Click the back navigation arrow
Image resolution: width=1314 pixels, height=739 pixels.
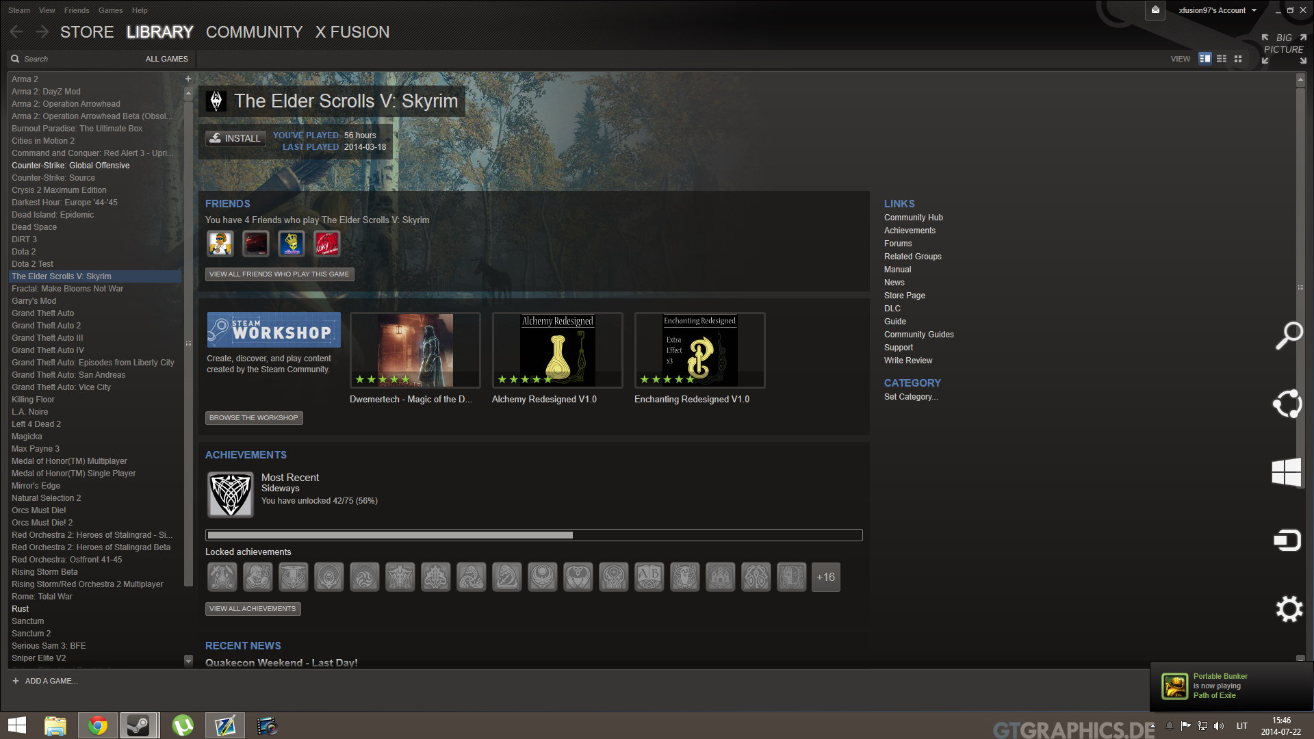[x=17, y=32]
